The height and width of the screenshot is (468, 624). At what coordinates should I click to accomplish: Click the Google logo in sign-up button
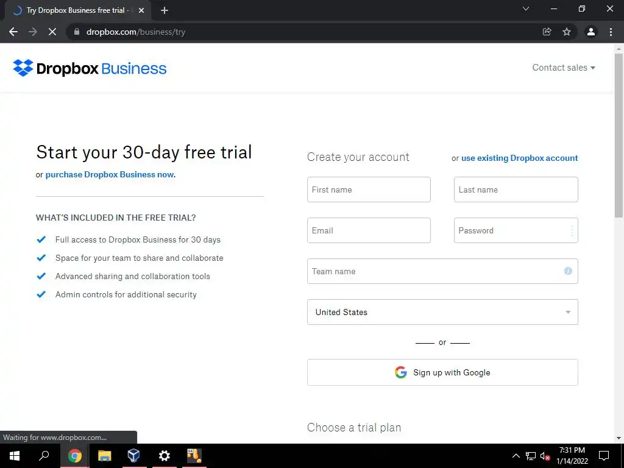click(x=401, y=372)
